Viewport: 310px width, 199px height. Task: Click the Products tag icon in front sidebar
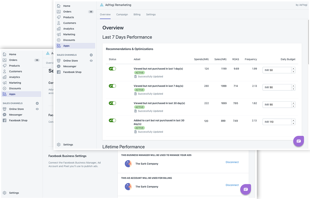click(x=59, y=17)
